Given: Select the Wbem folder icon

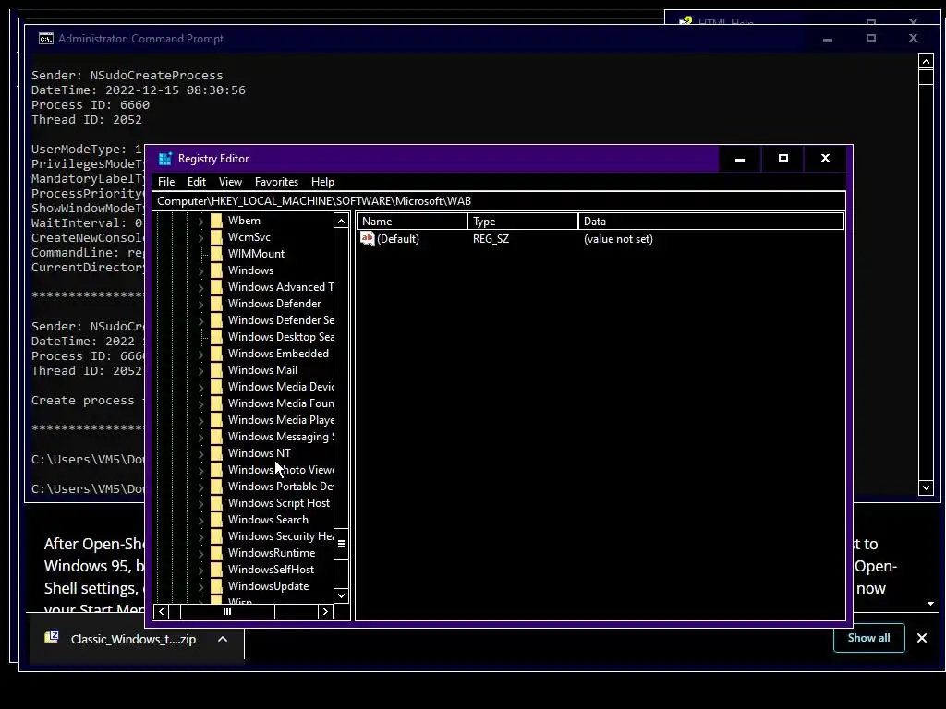Looking at the screenshot, I should (216, 221).
